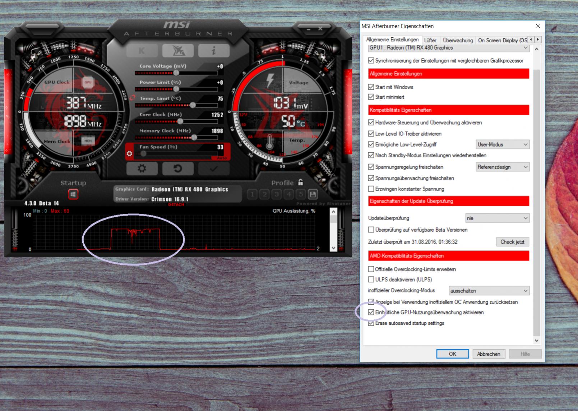Click the Core Clock slider handle
Image resolution: width=578 pixels, height=411 pixels.
point(180,121)
